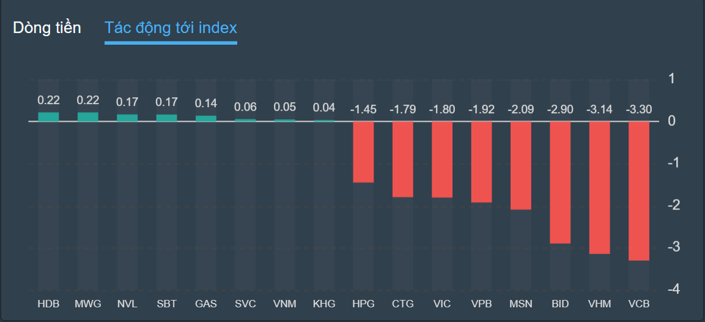Select the green MWG bar
Screen dimensions: 705x322
(88, 117)
